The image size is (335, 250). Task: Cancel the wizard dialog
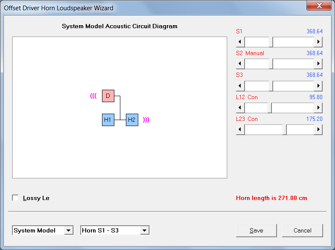pyautogui.click(x=302, y=230)
